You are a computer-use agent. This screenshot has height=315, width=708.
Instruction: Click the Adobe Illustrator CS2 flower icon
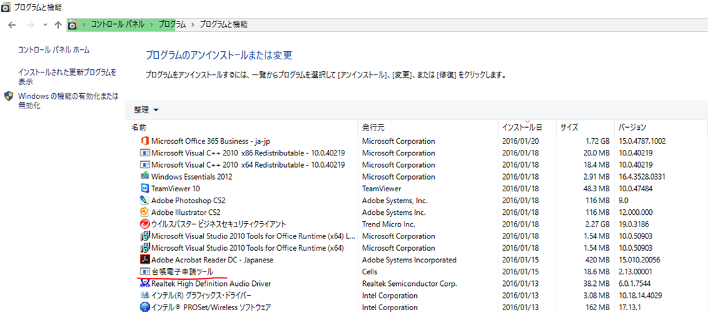tap(145, 211)
